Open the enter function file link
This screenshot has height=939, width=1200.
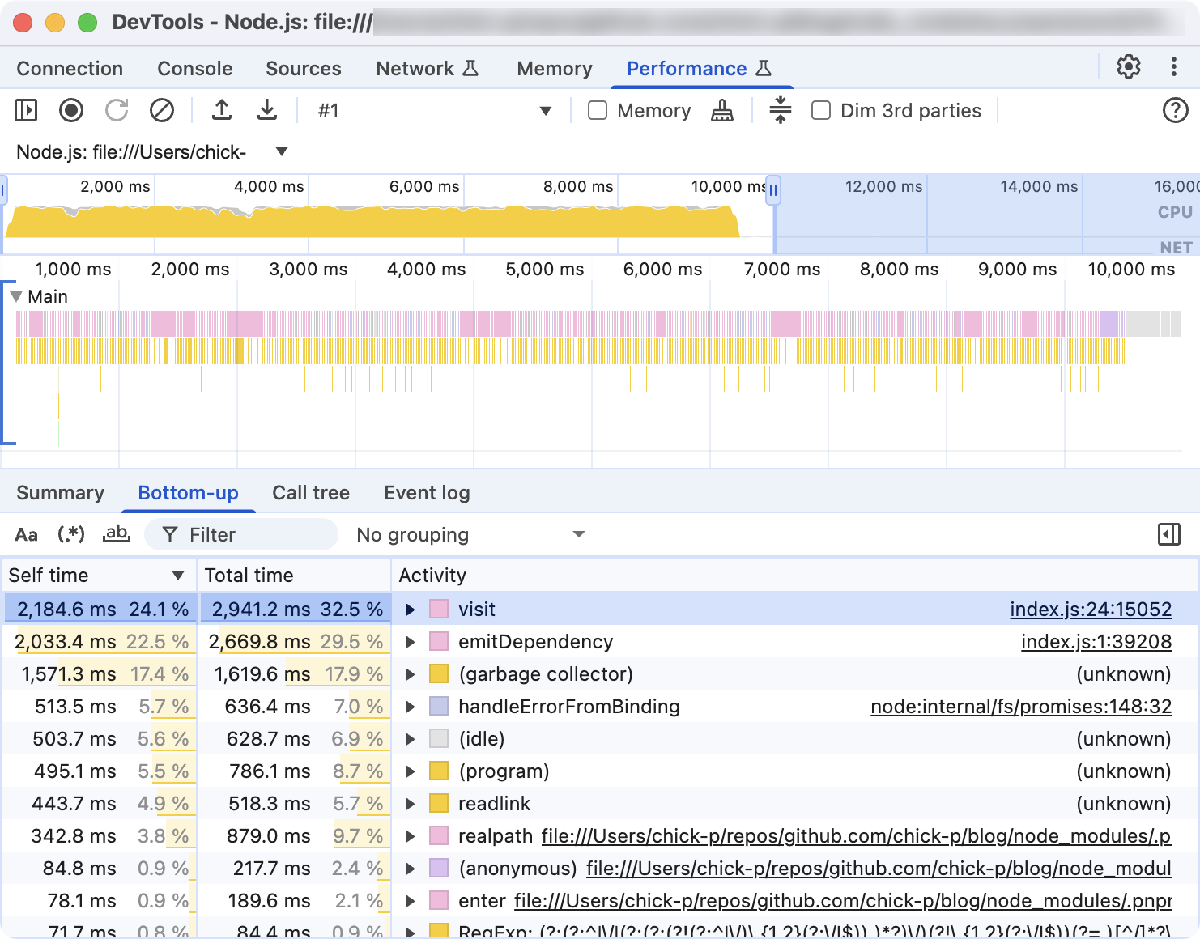[x=843, y=901]
